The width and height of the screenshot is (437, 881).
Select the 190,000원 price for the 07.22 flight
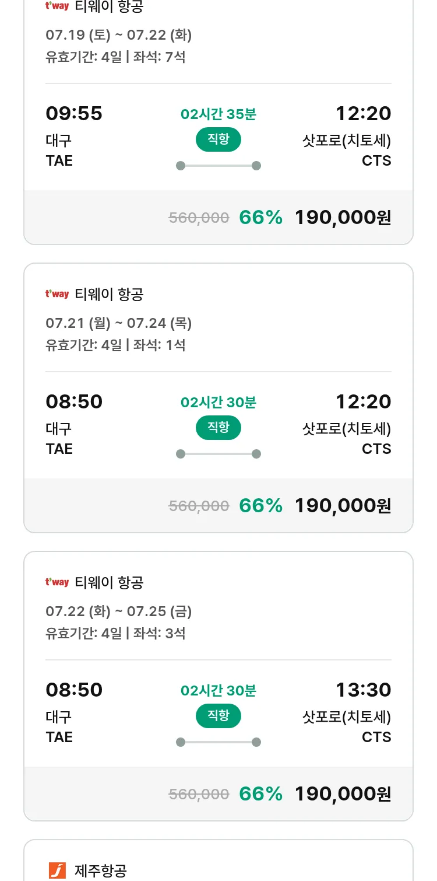point(343,794)
